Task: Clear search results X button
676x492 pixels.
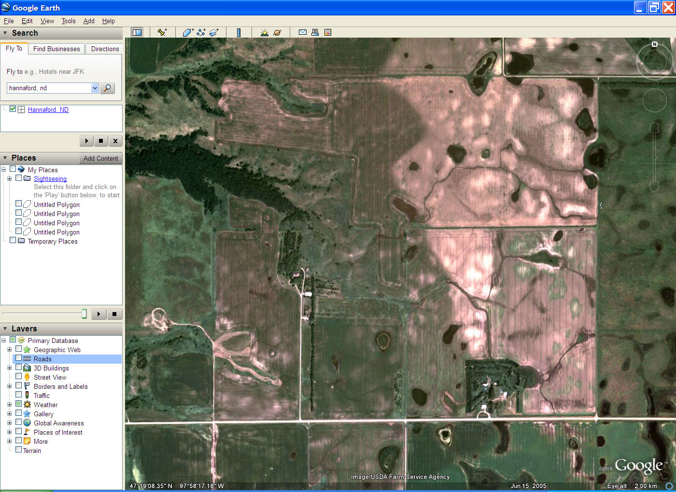Action: tap(115, 141)
